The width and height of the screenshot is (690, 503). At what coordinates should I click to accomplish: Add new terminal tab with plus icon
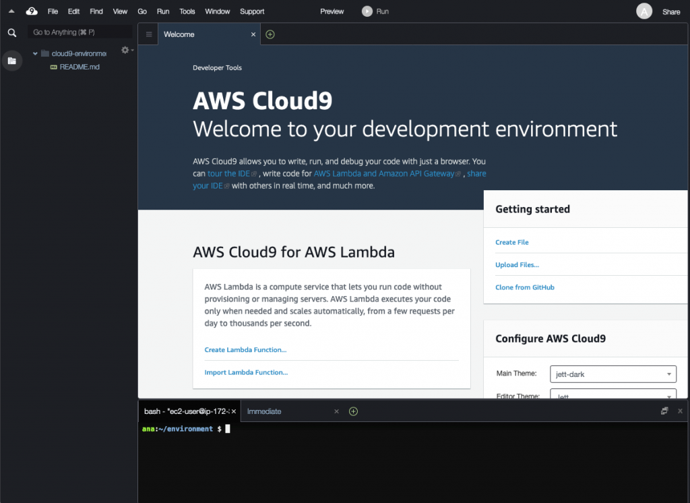(353, 411)
